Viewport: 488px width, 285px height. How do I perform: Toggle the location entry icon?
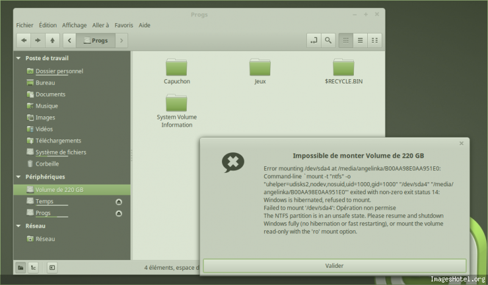click(314, 40)
